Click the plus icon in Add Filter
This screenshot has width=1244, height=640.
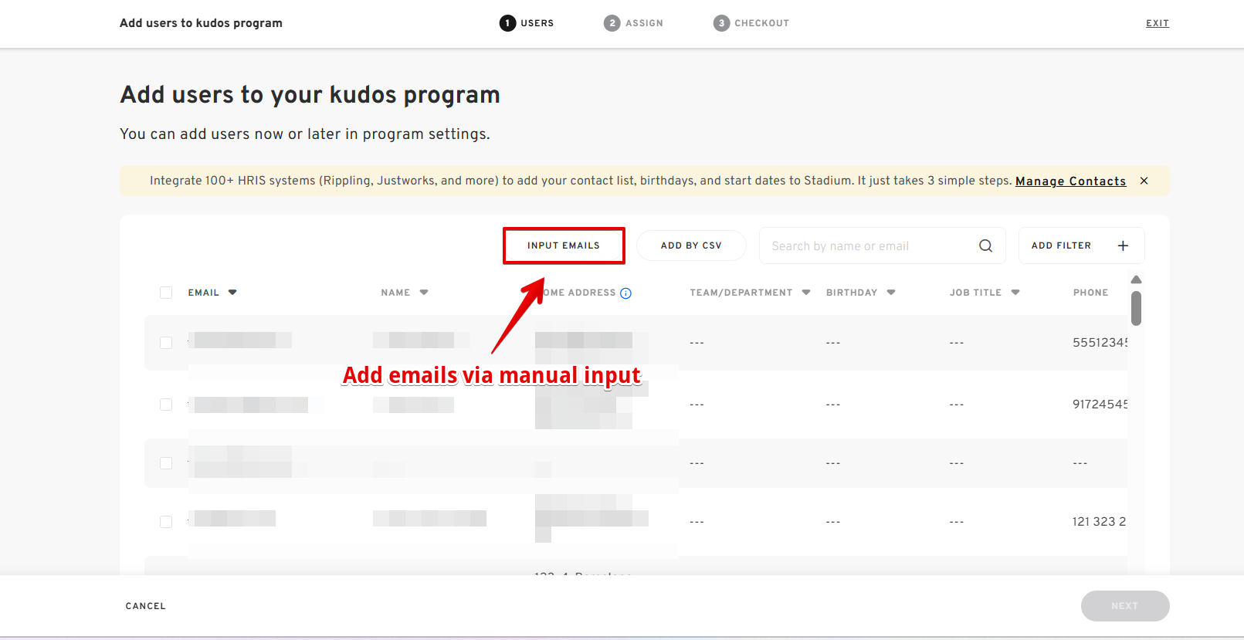tap(1123, 246)
